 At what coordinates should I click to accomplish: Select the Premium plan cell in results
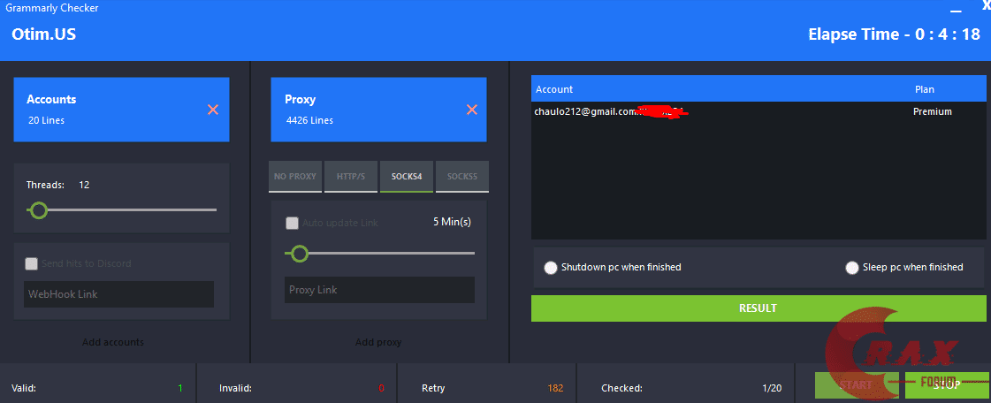tap(933, 112)
